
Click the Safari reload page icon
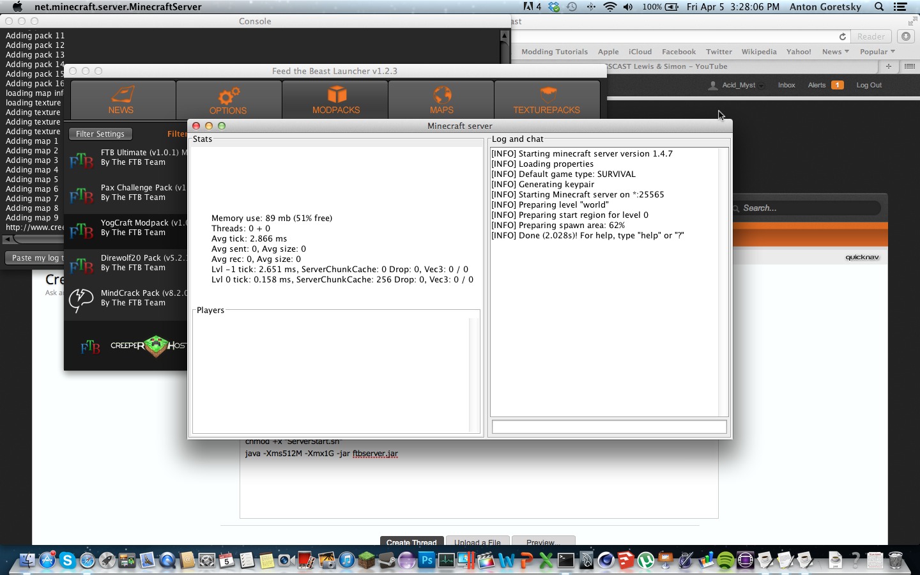click(842, 36)
